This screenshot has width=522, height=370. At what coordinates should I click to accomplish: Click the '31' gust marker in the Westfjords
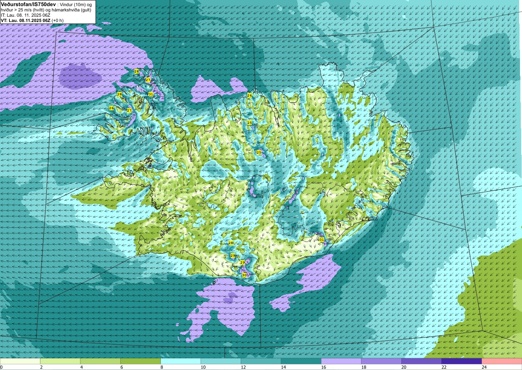point(150,94)
